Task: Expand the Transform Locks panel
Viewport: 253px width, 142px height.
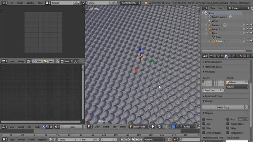Action: pyautogui.click(x=212, y=67)
